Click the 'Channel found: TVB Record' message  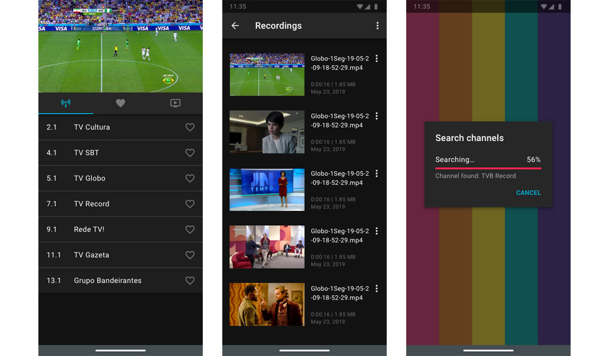point(476,176)
